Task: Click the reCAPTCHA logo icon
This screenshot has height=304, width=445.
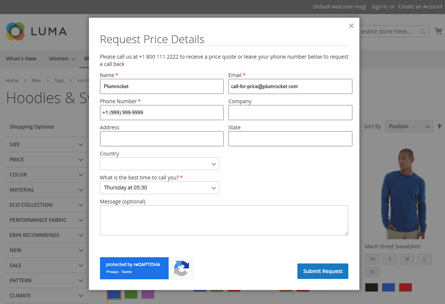Action: (181, 268)
